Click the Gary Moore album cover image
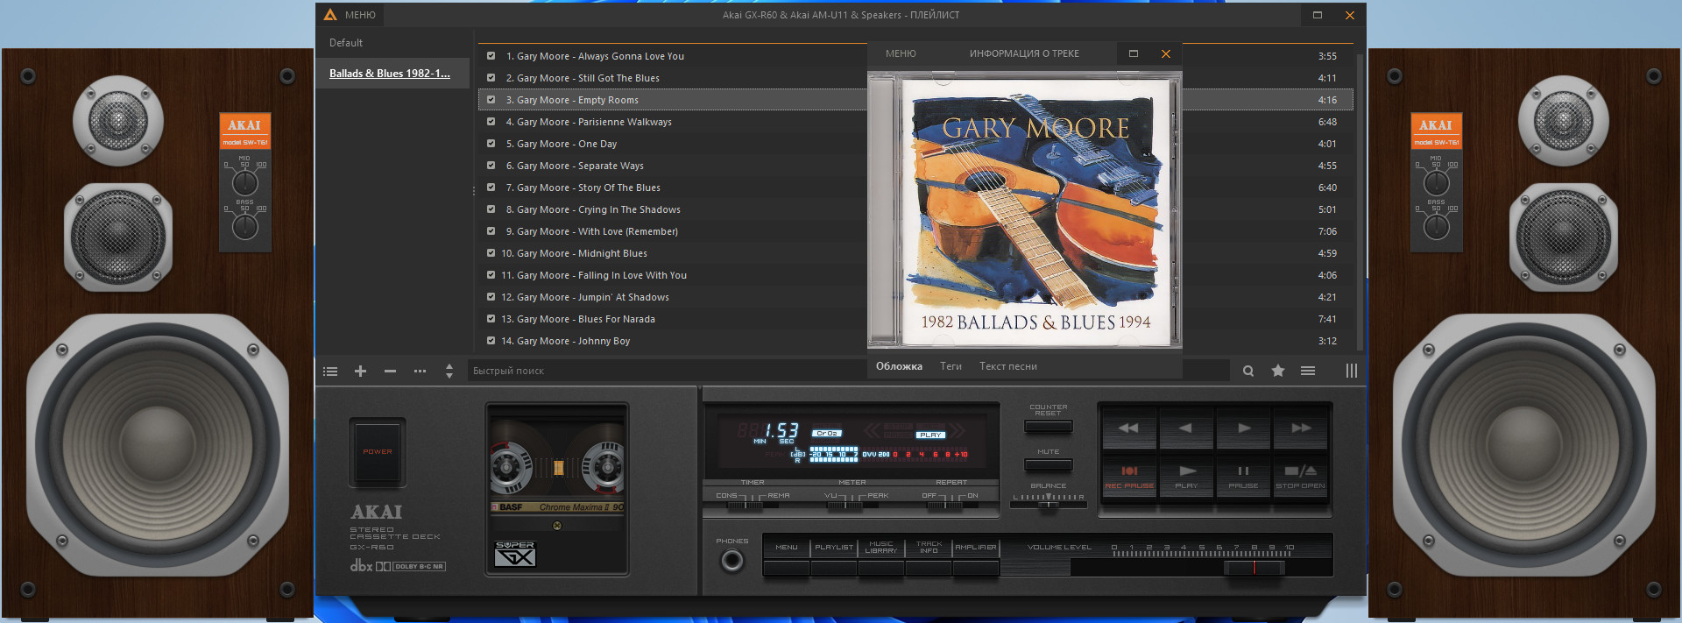This screenshot has width=1682, height=623. 1035,210
